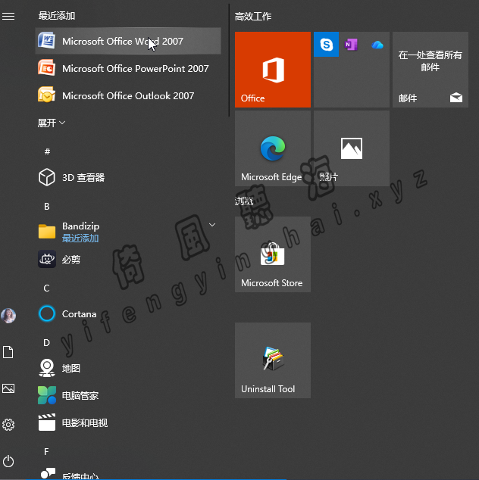Open Pictures from the left sidebar
The height and width of the screenshot is (480, 479).
tap(8, 388)
